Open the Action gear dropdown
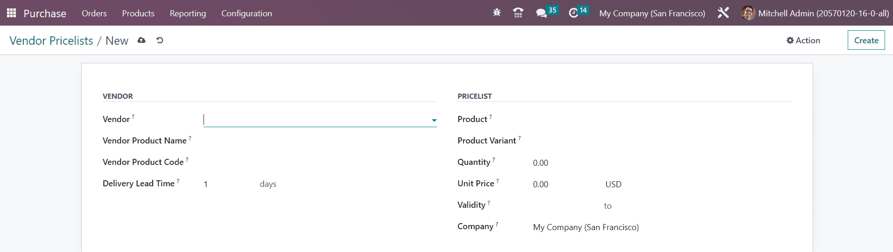Viewport: 893px width, 252px height. point(803,41)
